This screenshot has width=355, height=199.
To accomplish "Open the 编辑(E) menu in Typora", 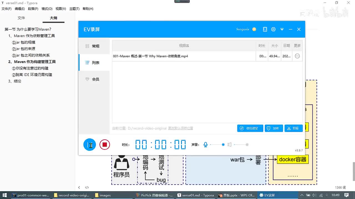I will click(x=20, y=9).
